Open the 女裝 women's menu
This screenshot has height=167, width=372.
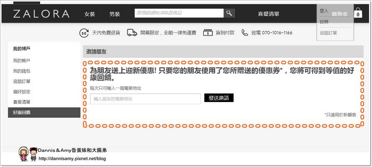90,14
